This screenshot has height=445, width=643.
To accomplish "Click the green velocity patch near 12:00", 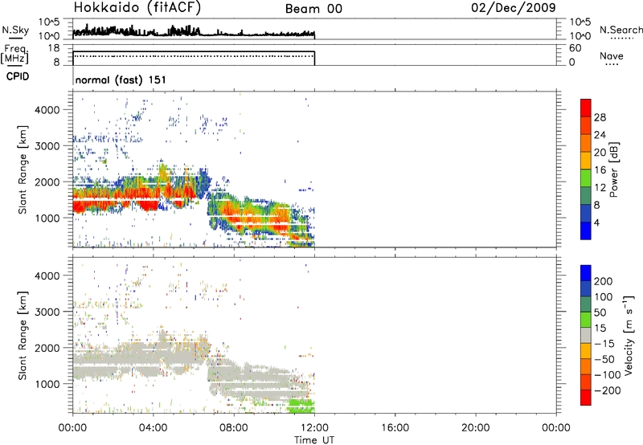I will (x=301, y=406).
